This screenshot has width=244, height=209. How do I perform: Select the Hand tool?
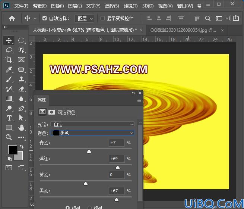click(21, 128)
